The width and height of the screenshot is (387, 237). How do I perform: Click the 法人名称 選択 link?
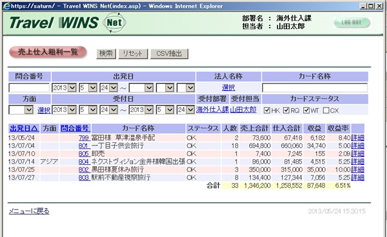[x=228, y=88]
